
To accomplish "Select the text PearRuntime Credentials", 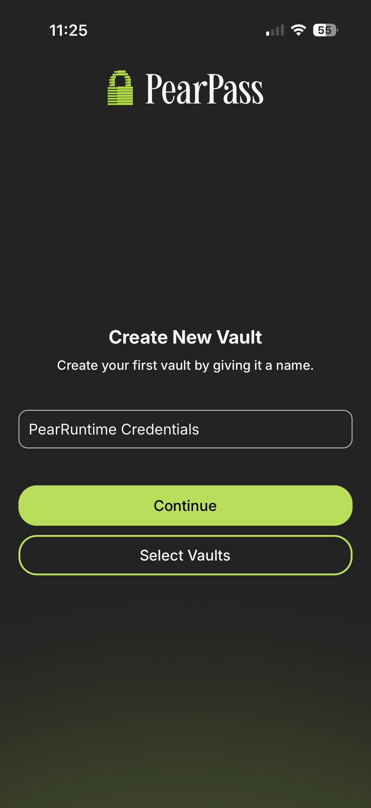I will click(114, 429).
